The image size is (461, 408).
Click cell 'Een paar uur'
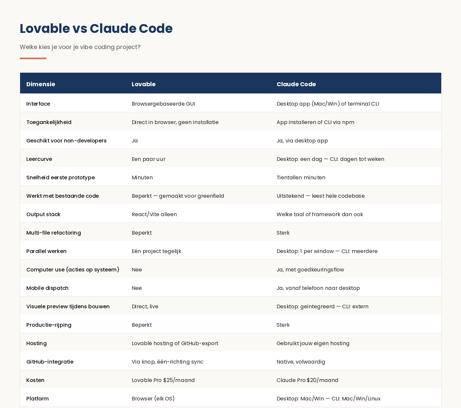click(x=149, y=159)
